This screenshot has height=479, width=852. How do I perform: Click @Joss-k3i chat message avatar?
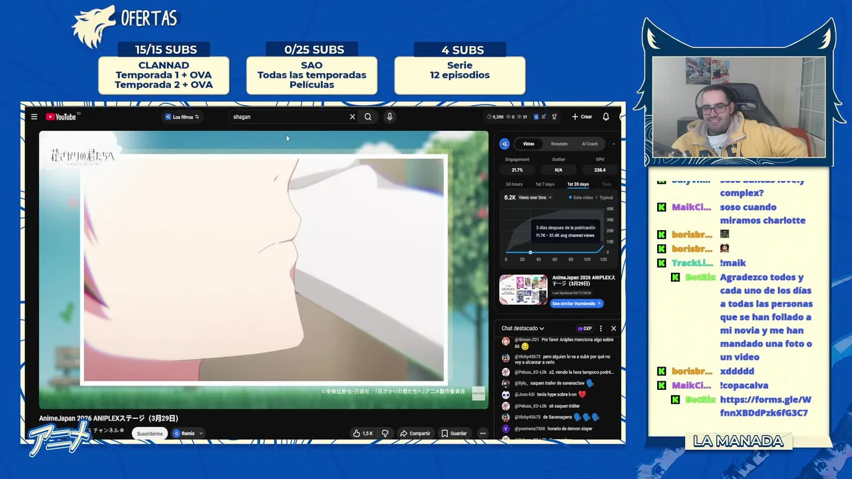pos(506,395)
